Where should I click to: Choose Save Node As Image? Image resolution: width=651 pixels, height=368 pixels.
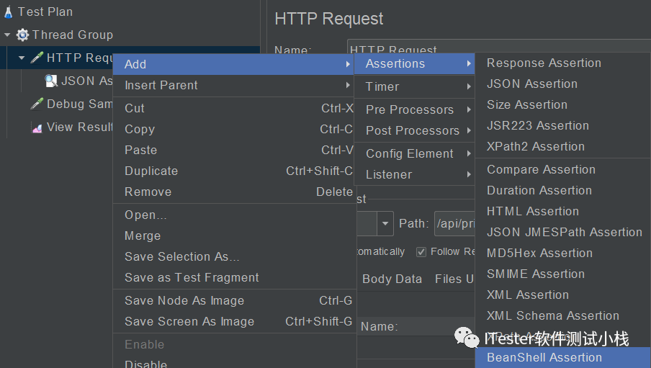click(233, 300)
